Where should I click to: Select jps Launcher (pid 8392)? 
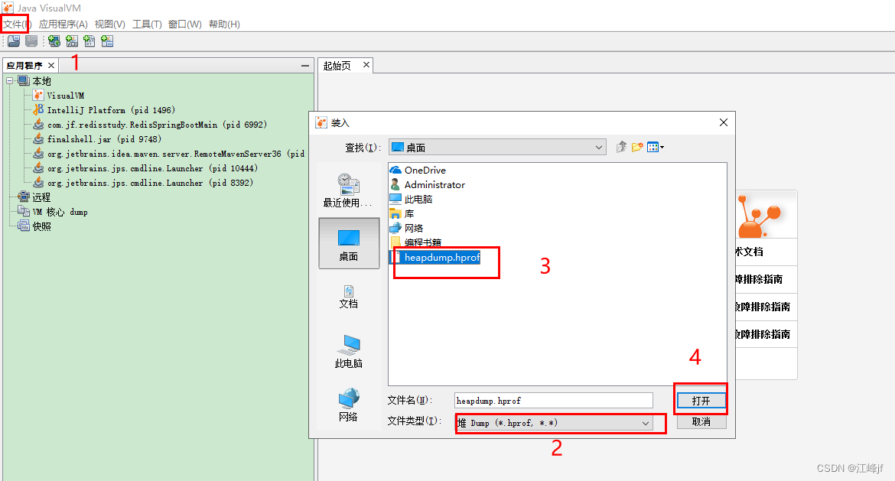tap(143, 183)
